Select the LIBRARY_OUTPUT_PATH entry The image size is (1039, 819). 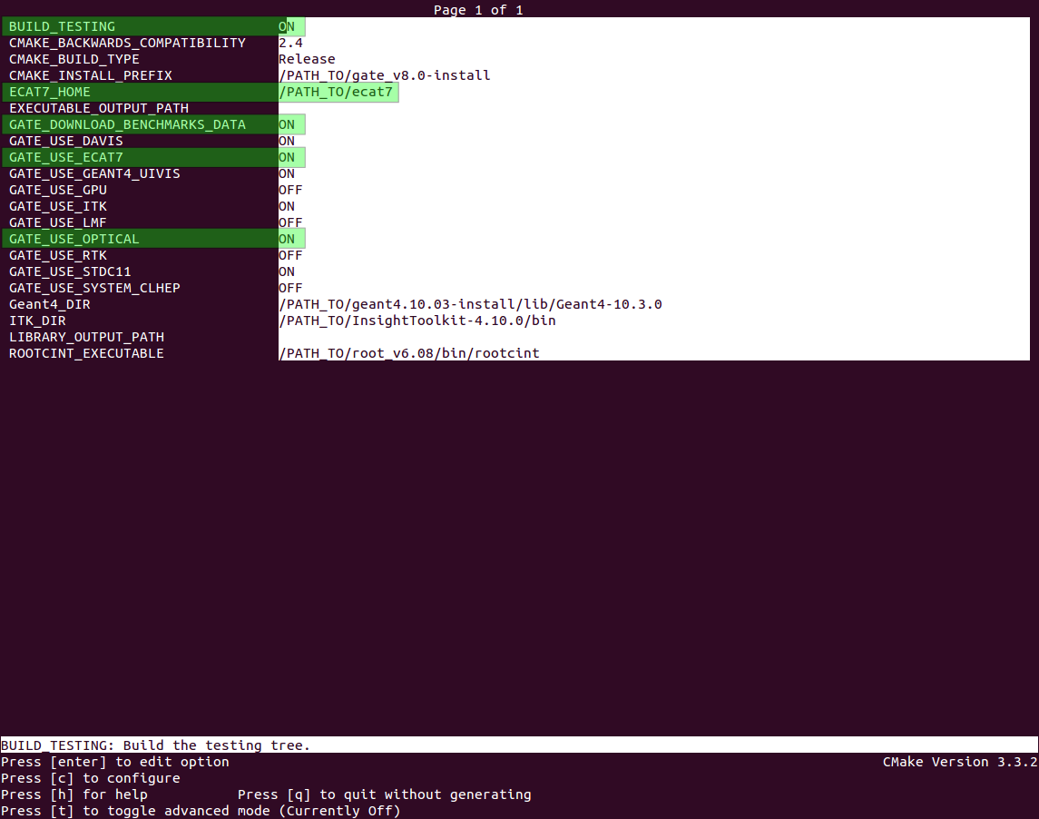click(x=87, y=337)
